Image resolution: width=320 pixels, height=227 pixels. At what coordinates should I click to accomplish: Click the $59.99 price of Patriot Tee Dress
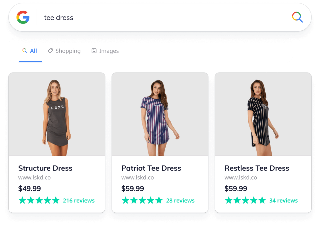132,189
